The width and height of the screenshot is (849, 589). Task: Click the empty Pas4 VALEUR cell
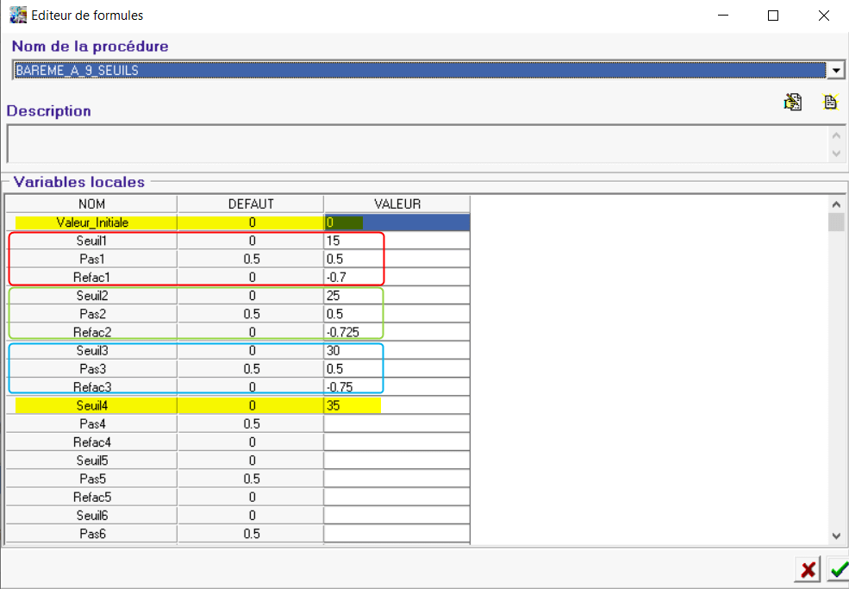pyautogui.click(x=396, y=423)
